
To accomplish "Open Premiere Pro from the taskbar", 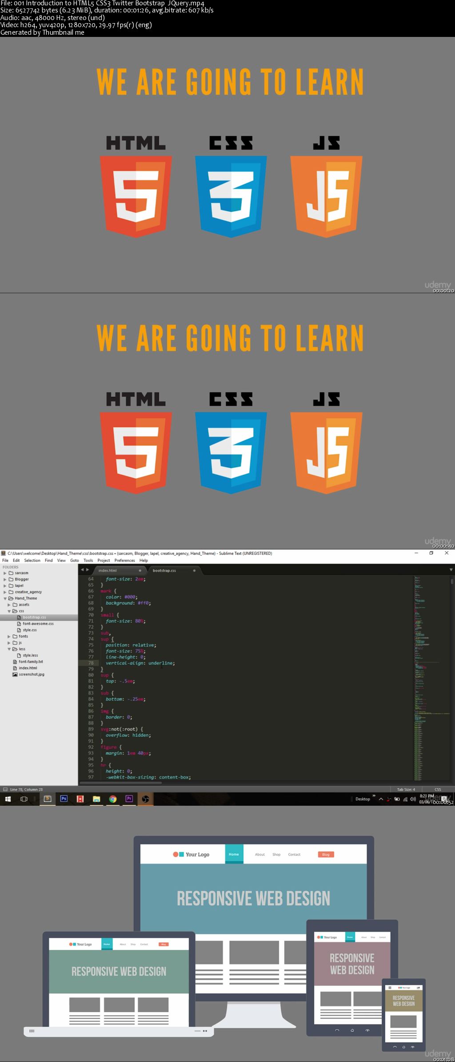I will 129,799.
